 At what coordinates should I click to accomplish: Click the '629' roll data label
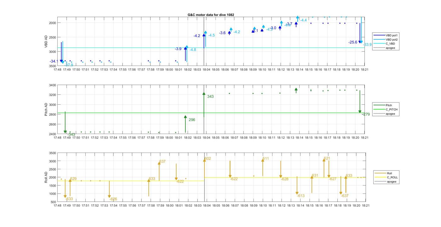pyautogui.click(x=73, y=179)
